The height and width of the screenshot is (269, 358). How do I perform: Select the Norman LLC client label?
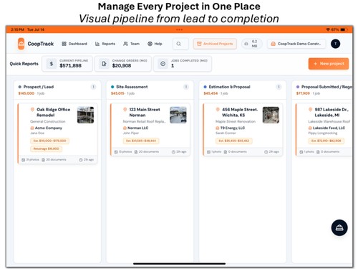136,128
